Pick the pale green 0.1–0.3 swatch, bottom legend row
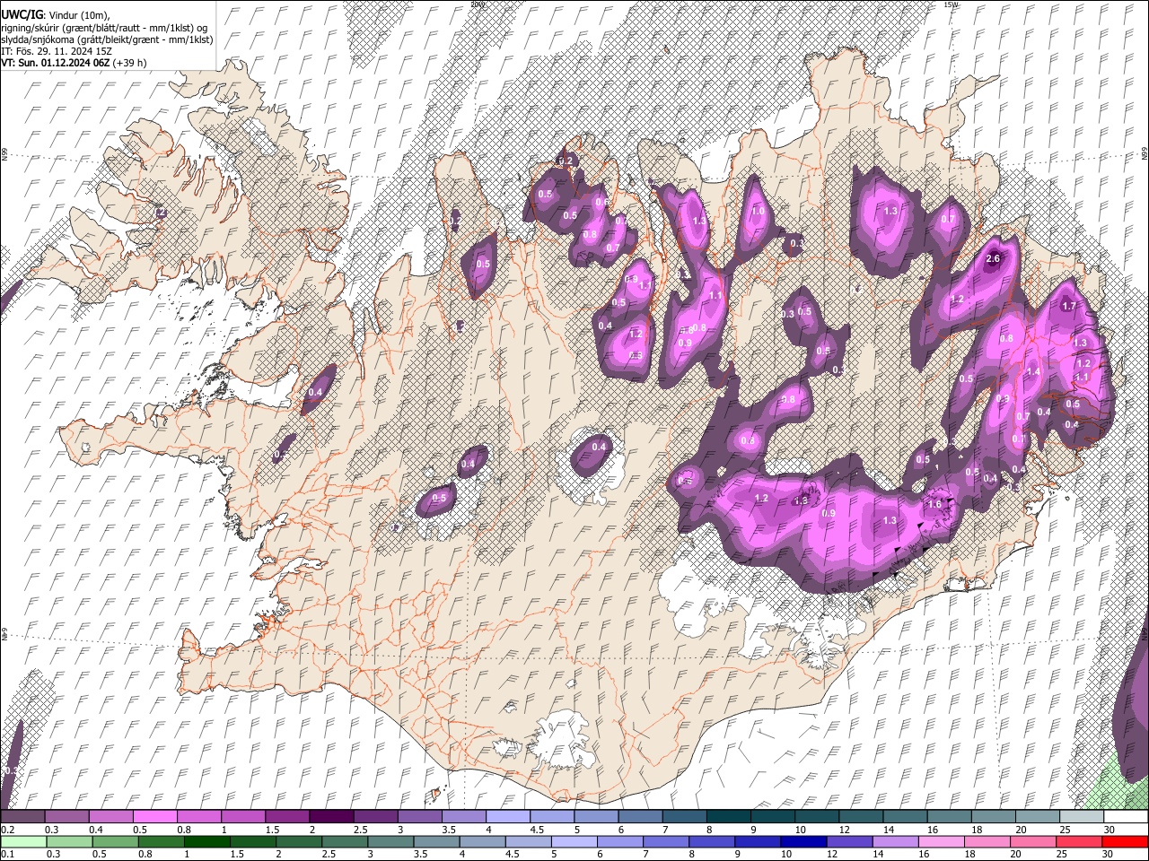 pos(23,841)
